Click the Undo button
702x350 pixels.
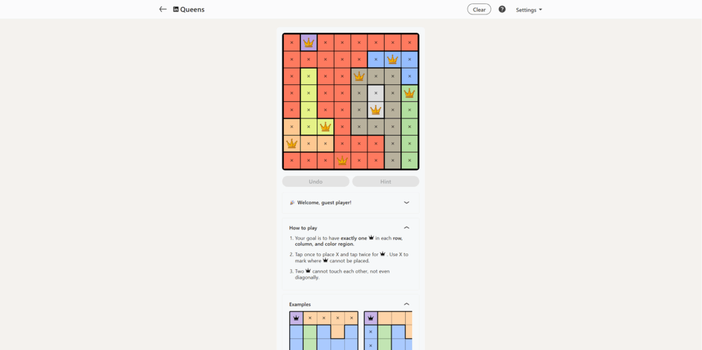pyautogui.click(x=315, y=182)
